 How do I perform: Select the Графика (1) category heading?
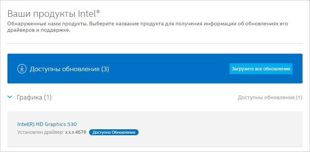(34, 97)
